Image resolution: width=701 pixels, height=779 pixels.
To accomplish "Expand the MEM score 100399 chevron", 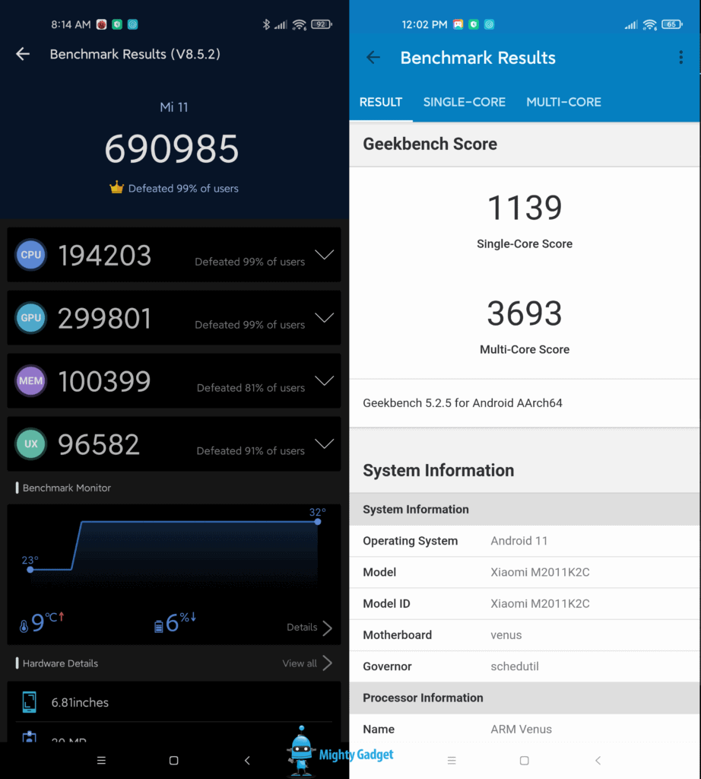I will coord(325,381).
